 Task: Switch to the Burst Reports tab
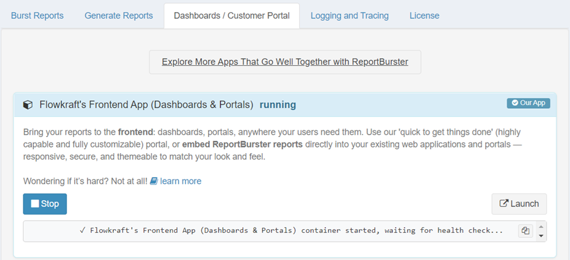tap(37, 16)
